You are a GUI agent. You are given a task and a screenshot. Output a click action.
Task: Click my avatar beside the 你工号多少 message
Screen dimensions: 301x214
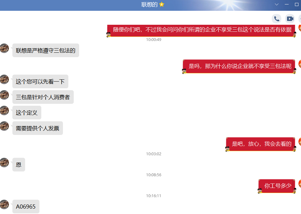click(299, 184)
